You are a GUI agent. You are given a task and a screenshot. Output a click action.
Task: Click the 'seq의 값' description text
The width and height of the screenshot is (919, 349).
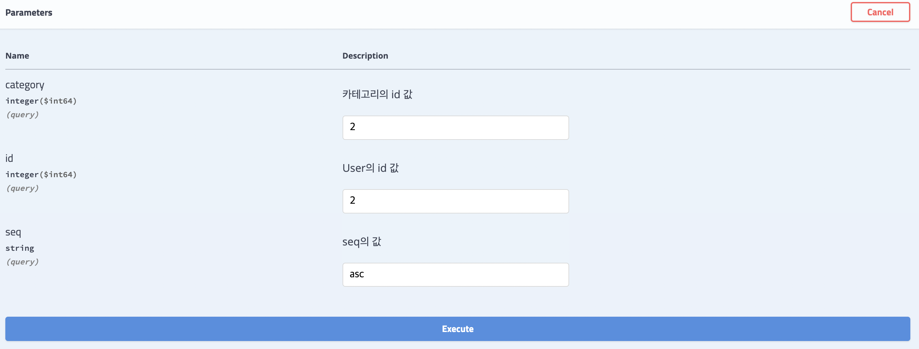tap(362, 242)
